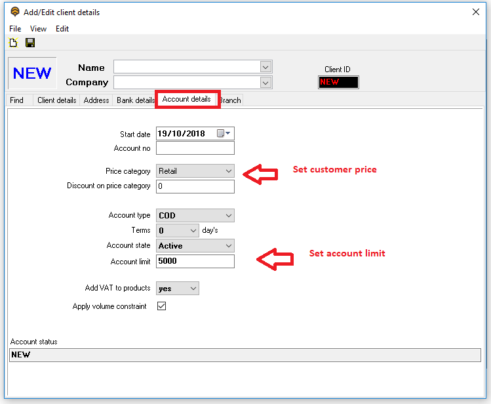Click the Save floppy disk icon
Image resolution: width=491 pixels, height=404 pixels.
click(x=30, y=43)
